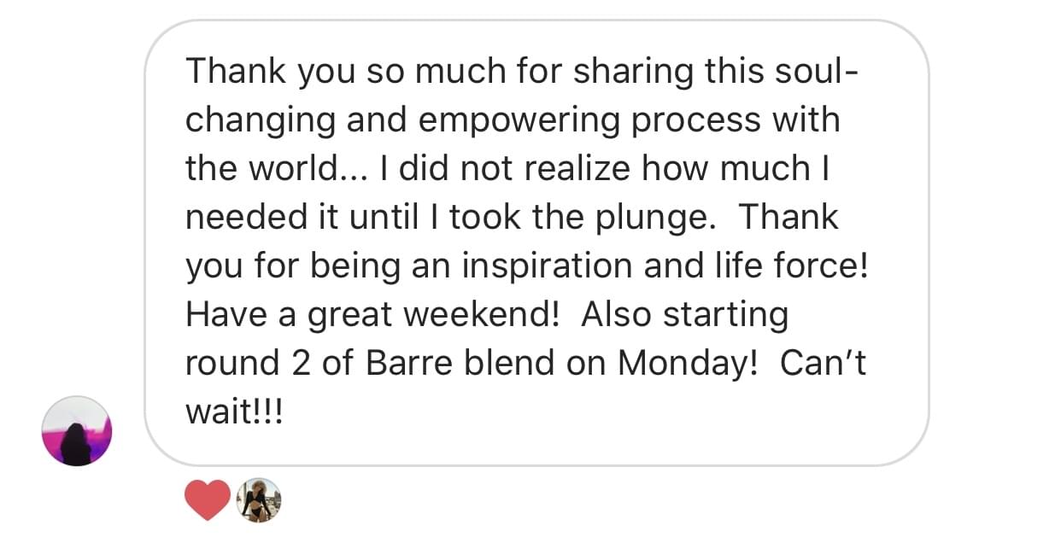Viewport: 1061px width, 537px height.
Task: Open the reactor's small profile photo
Action: (259, 499)
